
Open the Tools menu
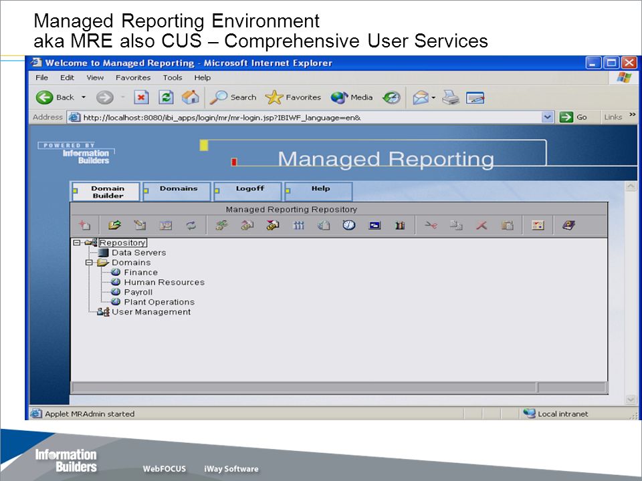pyautogui.click(x=173, y=77)
